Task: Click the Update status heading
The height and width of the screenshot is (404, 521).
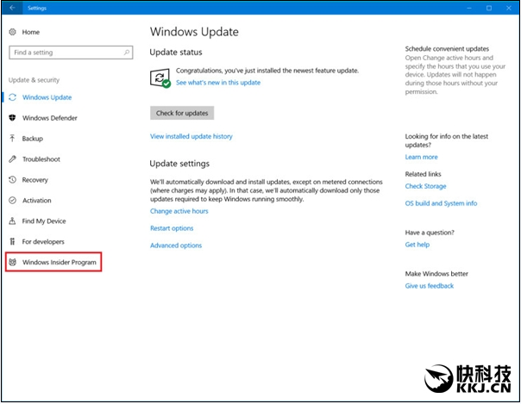Action: coord(176,53)
